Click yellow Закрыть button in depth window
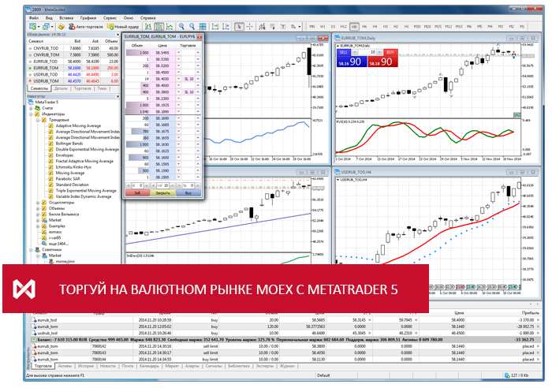 (162, 193)
